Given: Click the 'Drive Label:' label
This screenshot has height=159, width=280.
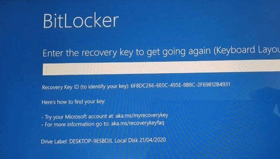Looking at the screenshot, I should pos(54,141).
